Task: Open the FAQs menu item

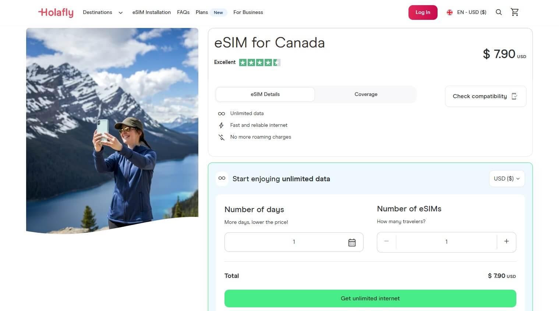Action: [x=183, y=12]
